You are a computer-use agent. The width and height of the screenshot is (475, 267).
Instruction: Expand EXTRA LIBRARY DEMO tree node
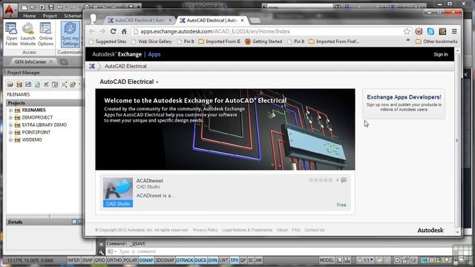(x=10, y=125)
